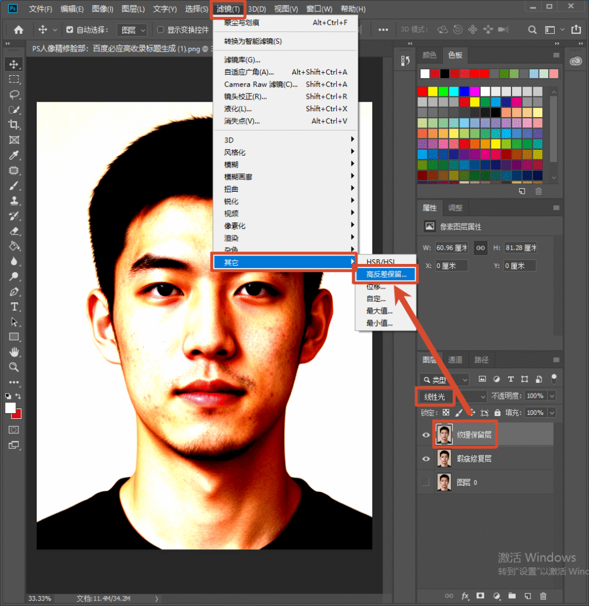Click the share icon at top right
Screen dimensions: 589x606
click(576, 30)
